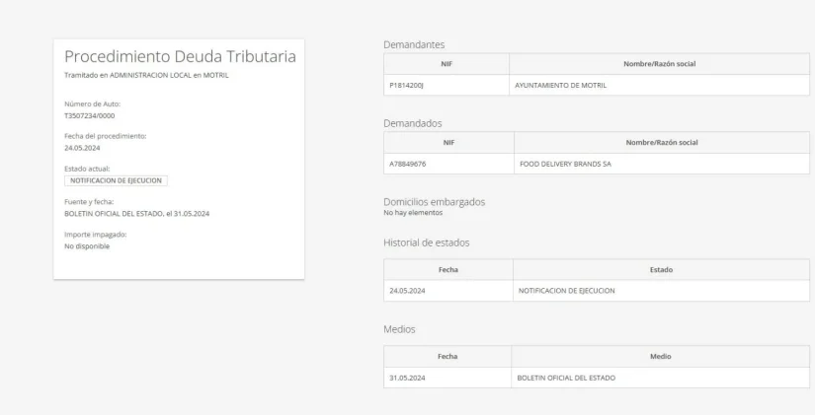The width and height of the screenshot is (815, 415).
Task: Click the Demandantes section heading
Action: pyautogui.click(x=414, y=44)
